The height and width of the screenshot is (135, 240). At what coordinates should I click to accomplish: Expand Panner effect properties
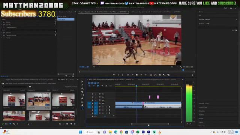[x=2, y=38]
